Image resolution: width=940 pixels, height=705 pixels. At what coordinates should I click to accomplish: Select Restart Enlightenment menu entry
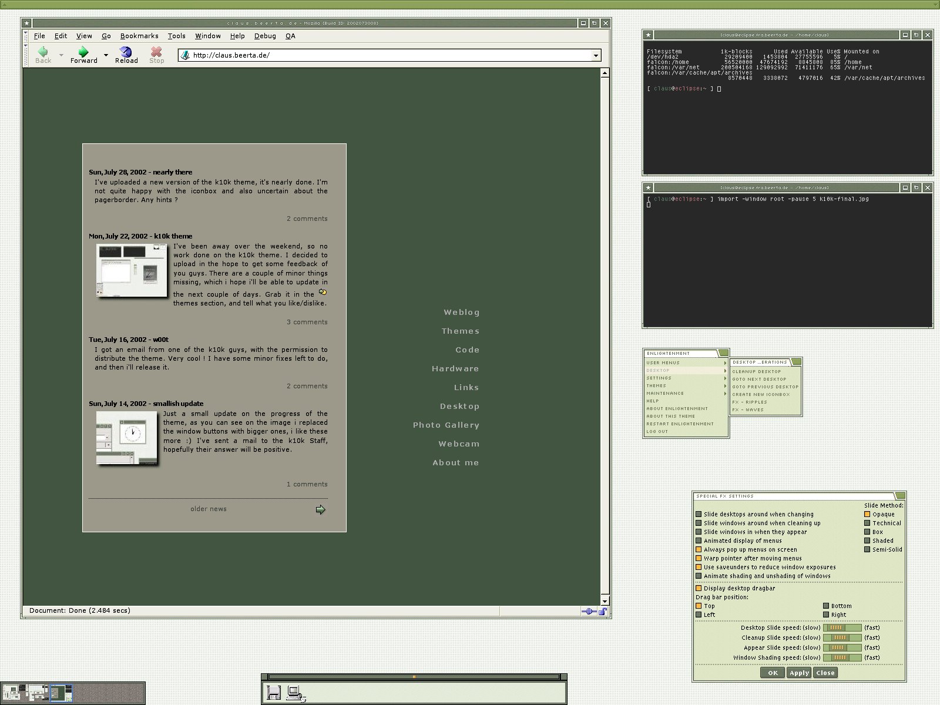pyautogui.click(x=686, y=424)
